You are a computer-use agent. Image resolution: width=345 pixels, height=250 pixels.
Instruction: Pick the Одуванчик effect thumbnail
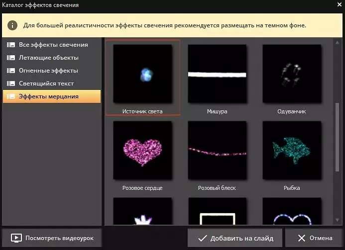(x=292, y=74)
